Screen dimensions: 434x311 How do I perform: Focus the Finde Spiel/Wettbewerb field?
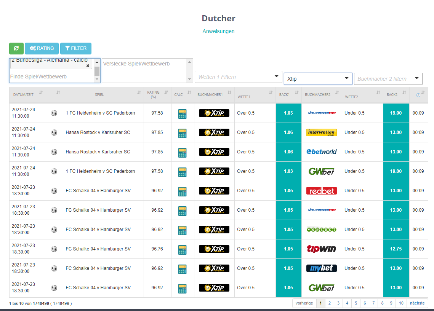(x=52, y=77)
